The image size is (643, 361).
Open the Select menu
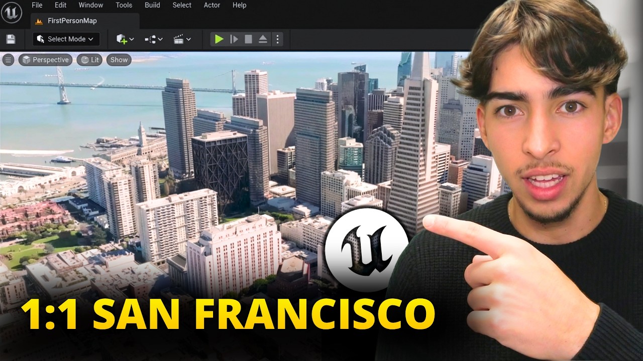coord(182,5)
